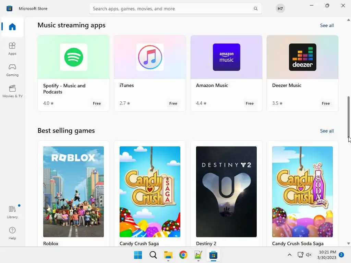Click the Roblox title text
This screenshot has height=263, width=351.
click(x=51, y=243)
